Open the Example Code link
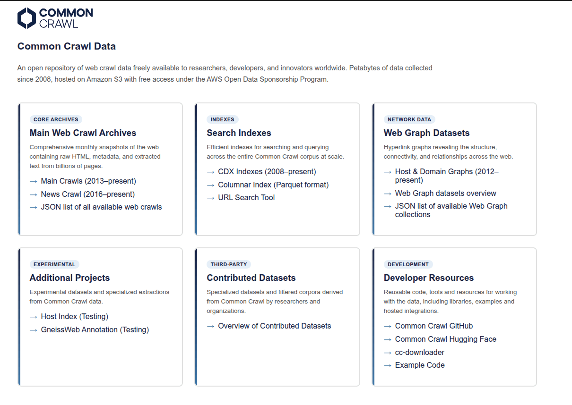 (x=420, y=365)
